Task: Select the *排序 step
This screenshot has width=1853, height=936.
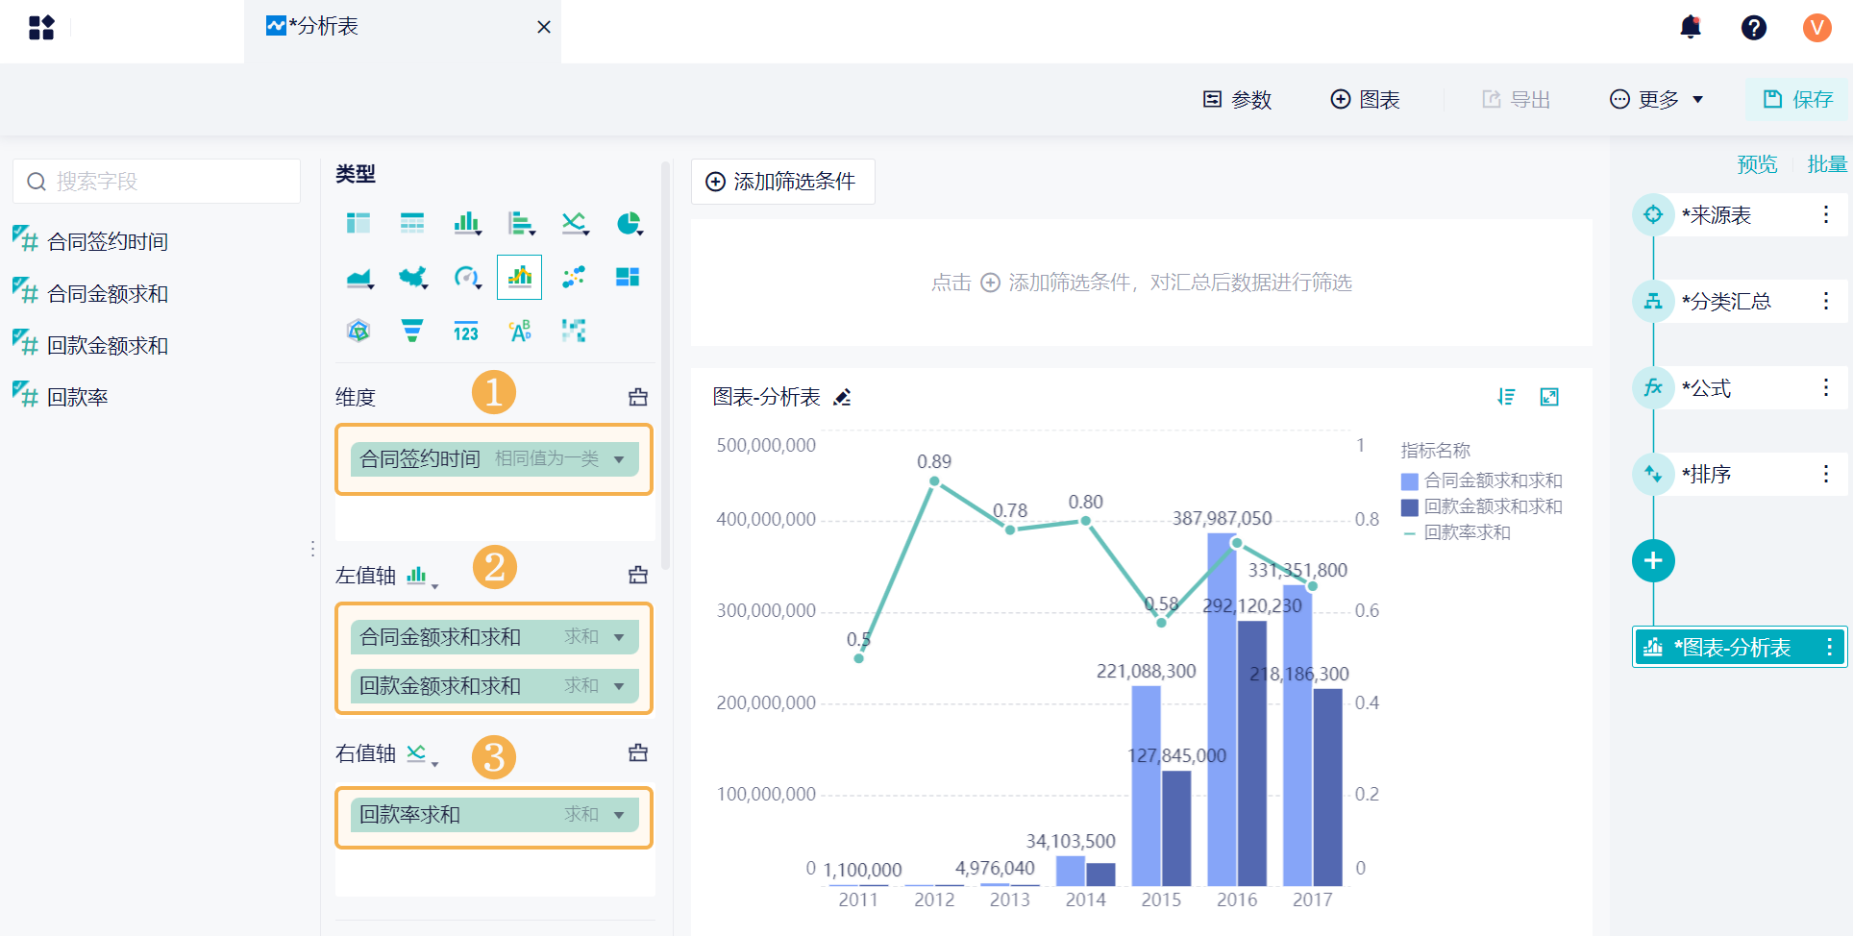Action: pos(1740,474)
